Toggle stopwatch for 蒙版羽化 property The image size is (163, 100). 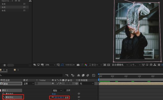click(3, 97)
